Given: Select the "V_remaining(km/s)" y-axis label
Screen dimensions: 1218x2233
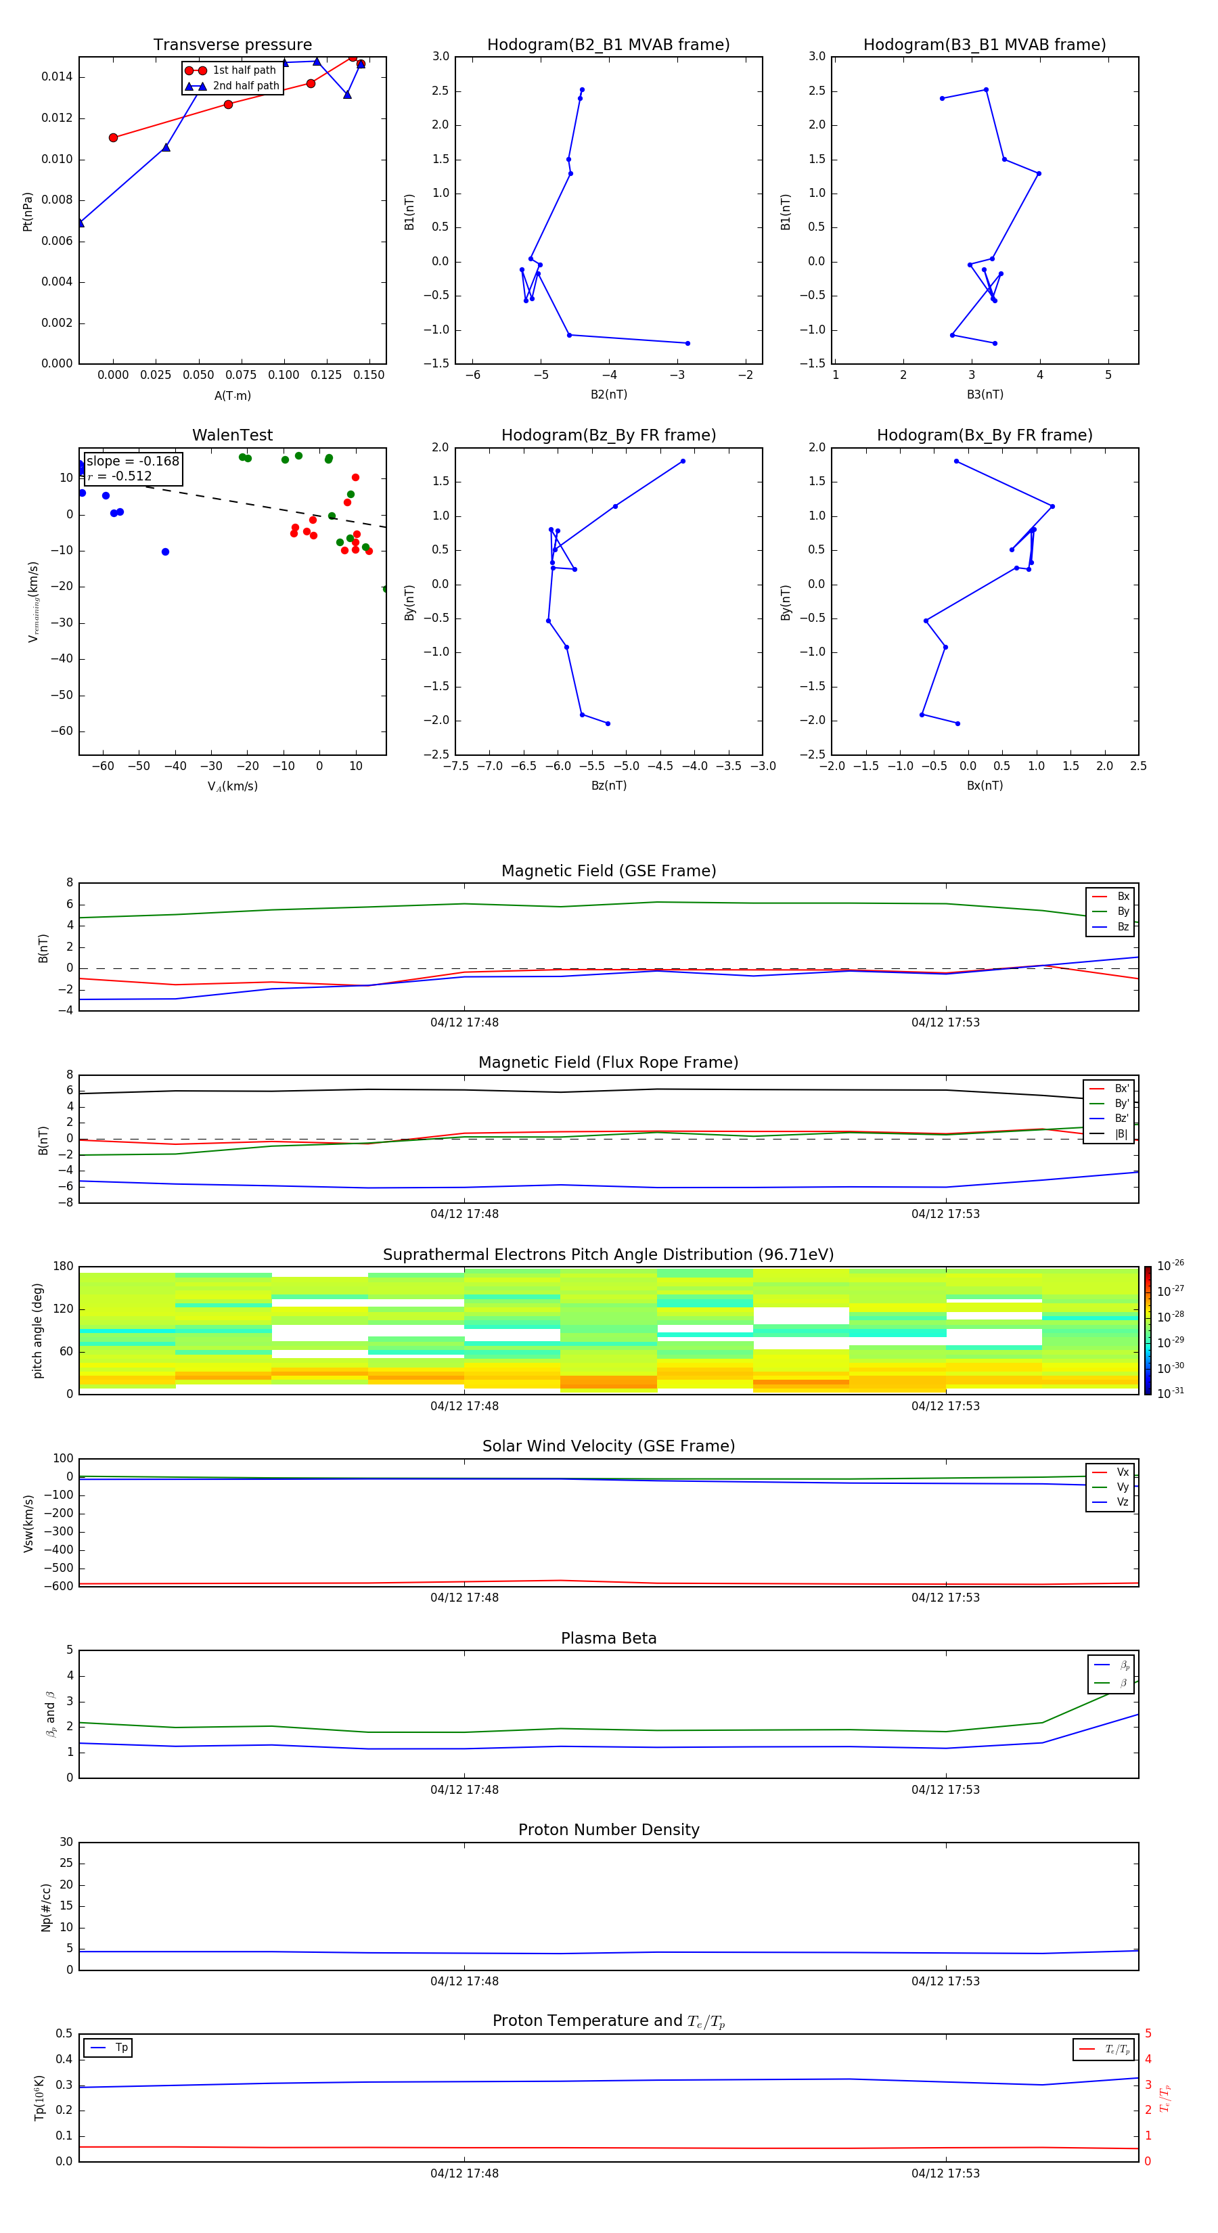Looking at the screenshot, I should [33, 602].
